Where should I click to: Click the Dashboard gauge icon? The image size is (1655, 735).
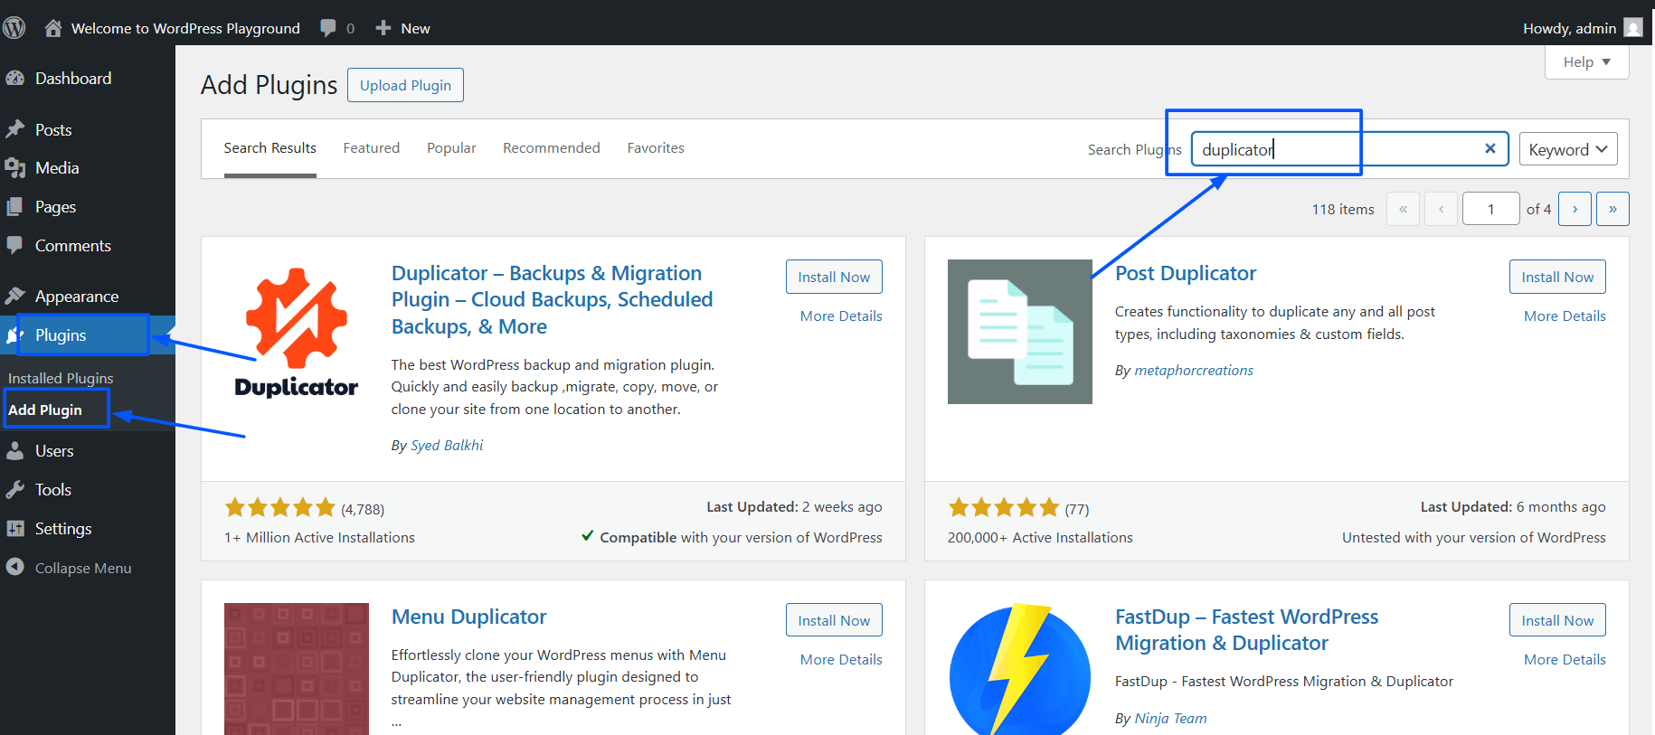15,79
